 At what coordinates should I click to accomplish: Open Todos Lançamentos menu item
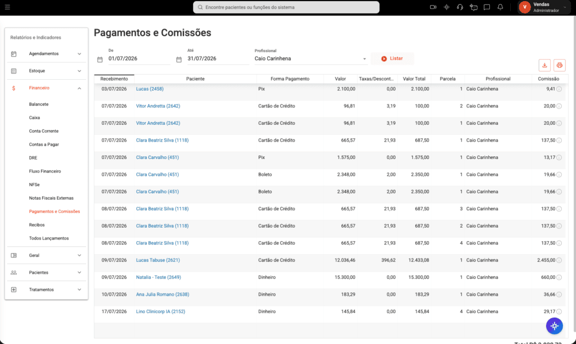[x=49, y=238]
